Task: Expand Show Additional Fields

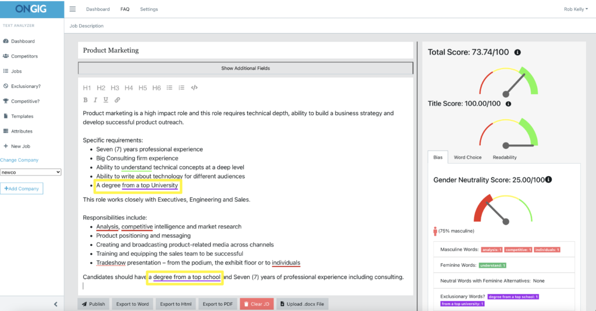Action: (x=246, y=69)
